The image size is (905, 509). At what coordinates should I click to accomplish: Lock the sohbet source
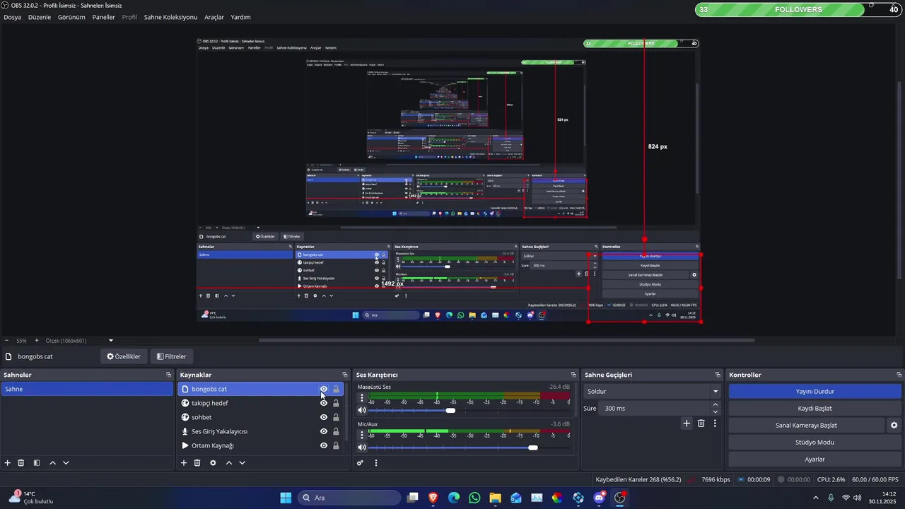[x=336, y=417]
